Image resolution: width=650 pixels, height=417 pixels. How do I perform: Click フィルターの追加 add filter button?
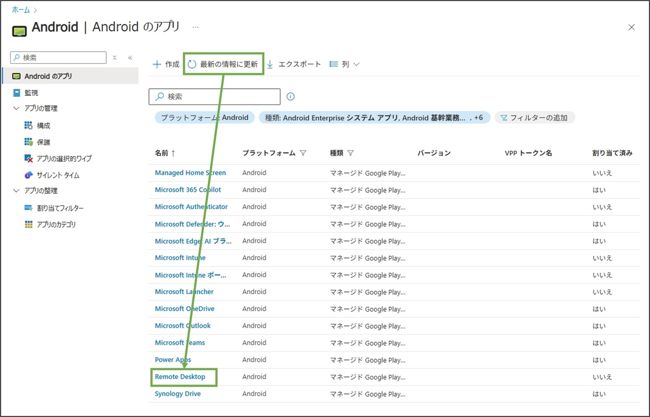[535, 118]
